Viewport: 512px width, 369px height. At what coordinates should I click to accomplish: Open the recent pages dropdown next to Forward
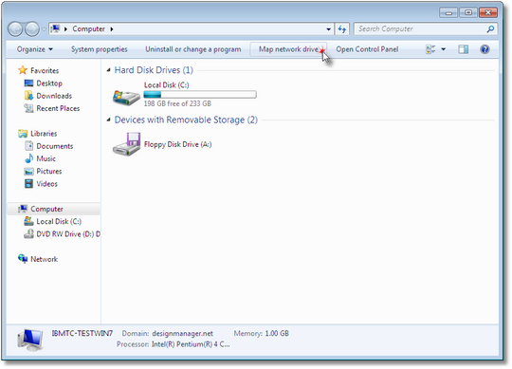coord(44,29)
